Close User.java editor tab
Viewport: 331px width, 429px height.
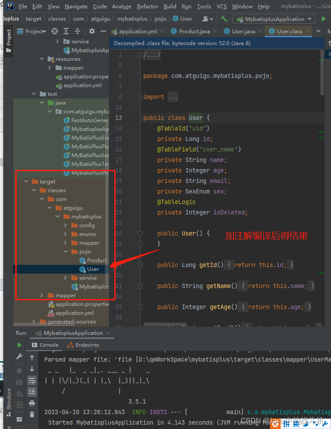pos(260,31)
